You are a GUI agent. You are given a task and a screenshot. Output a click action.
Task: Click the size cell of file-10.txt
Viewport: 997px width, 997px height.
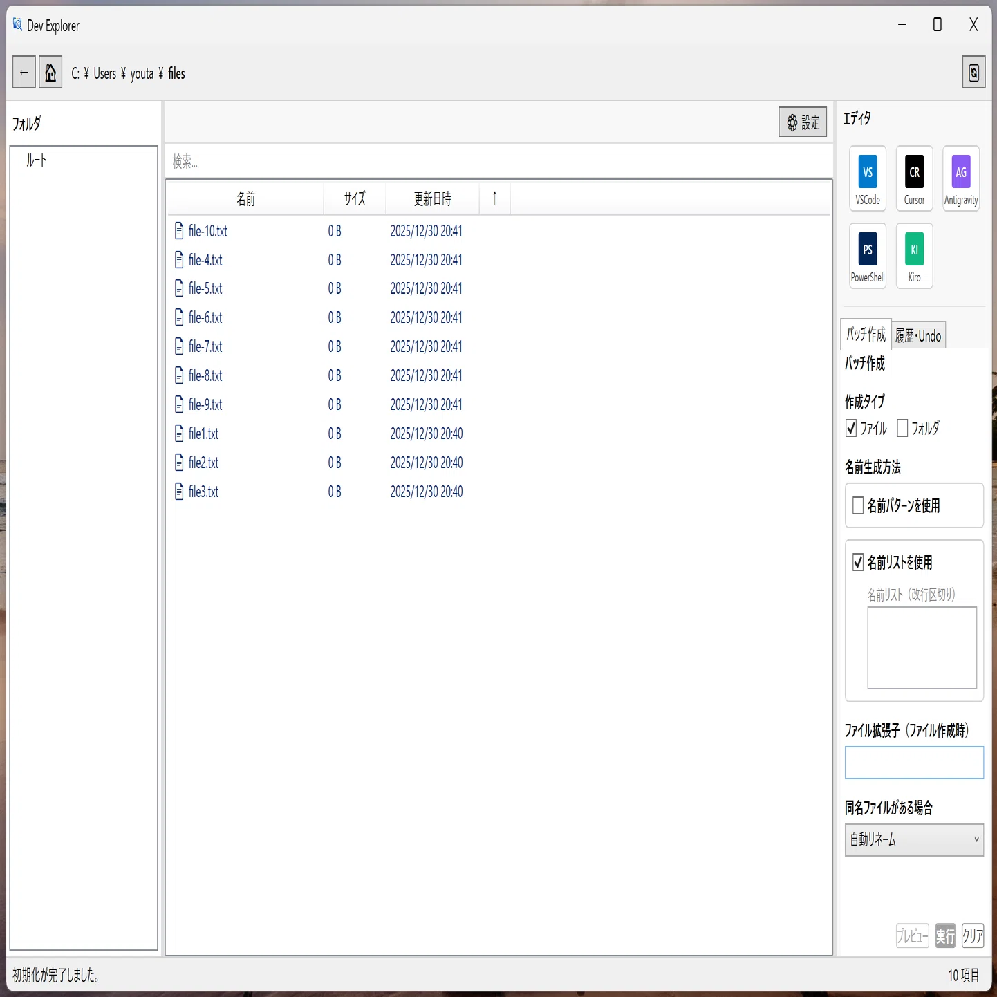(x=335, y=231)
